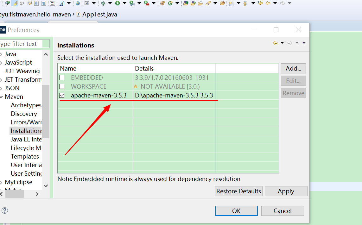The height and width of the screenshot is (225, 362).
Task: Click the Add... button
Action: (x=293, y=68)
